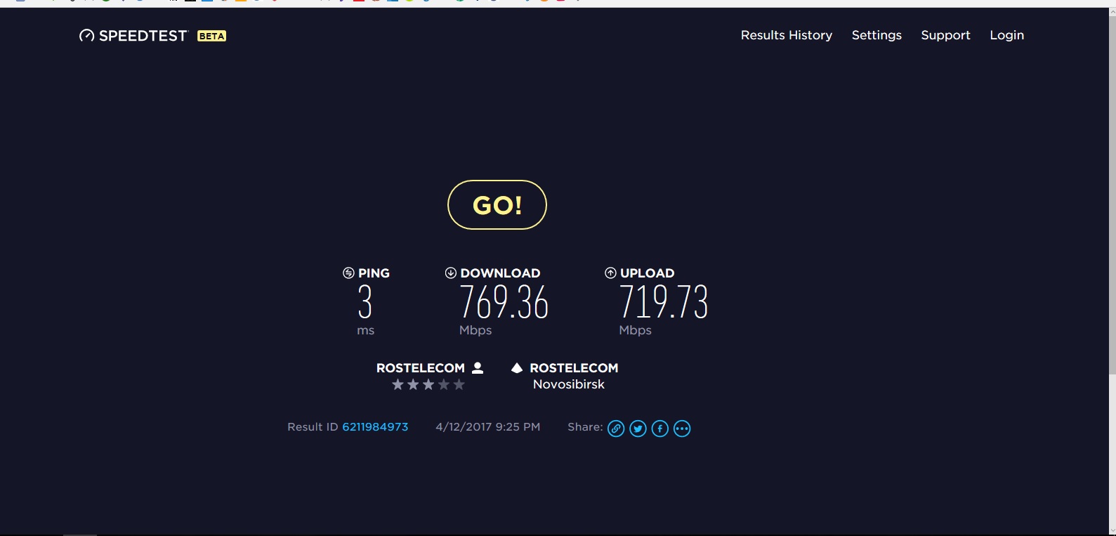Rate the provider one star
This screenshot has height=536, width=1116.
point(398,384)
